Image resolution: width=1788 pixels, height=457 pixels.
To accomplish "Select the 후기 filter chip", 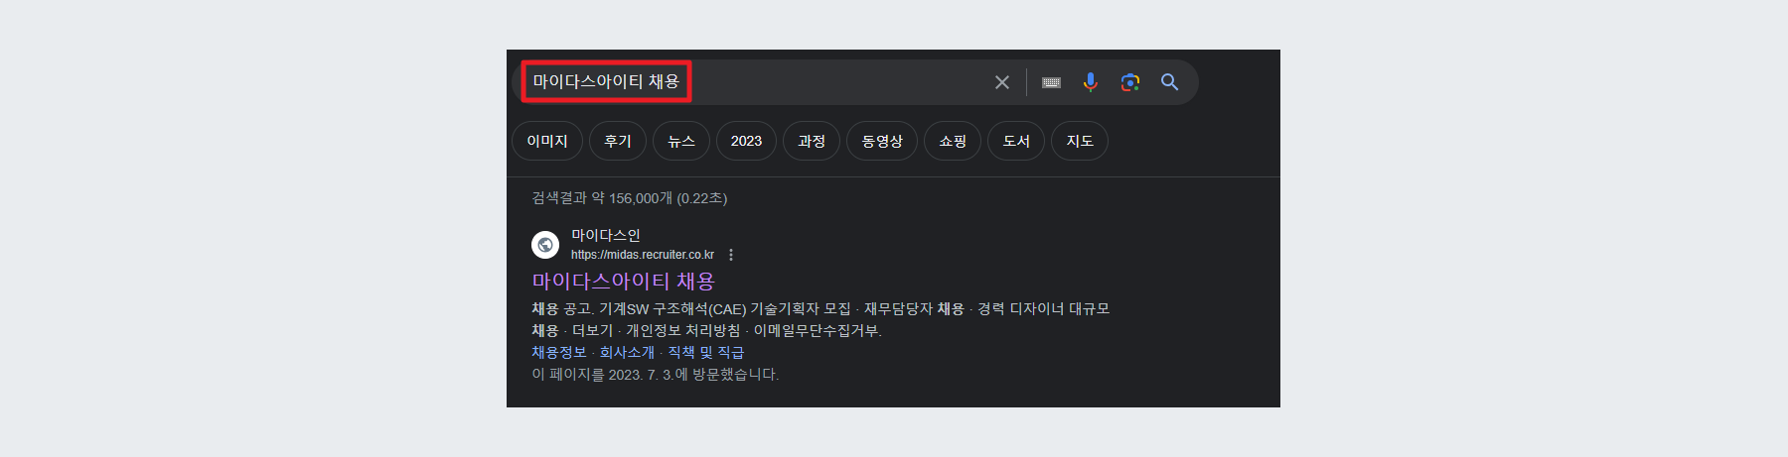I will (618, 141).
